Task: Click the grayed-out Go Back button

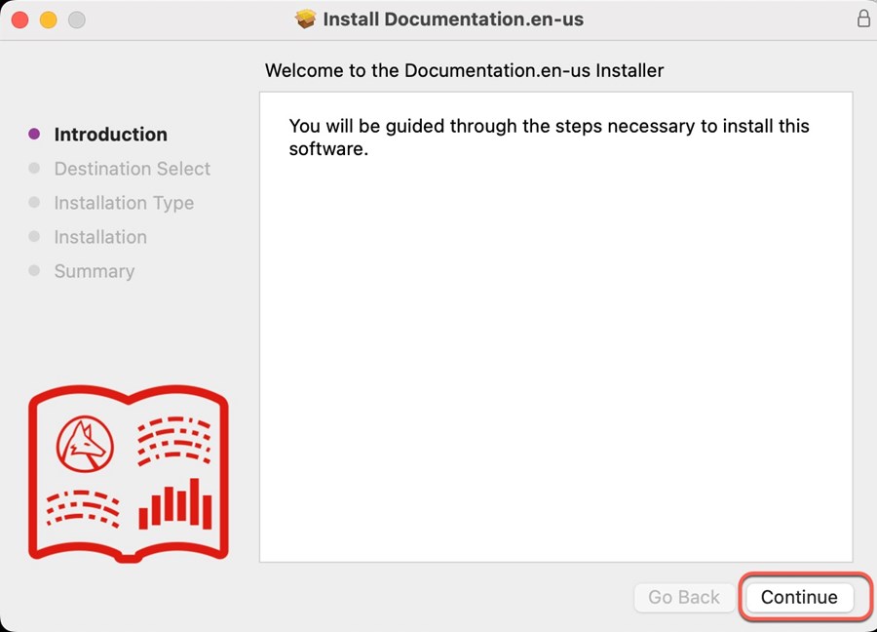Action: click(684, 597)
